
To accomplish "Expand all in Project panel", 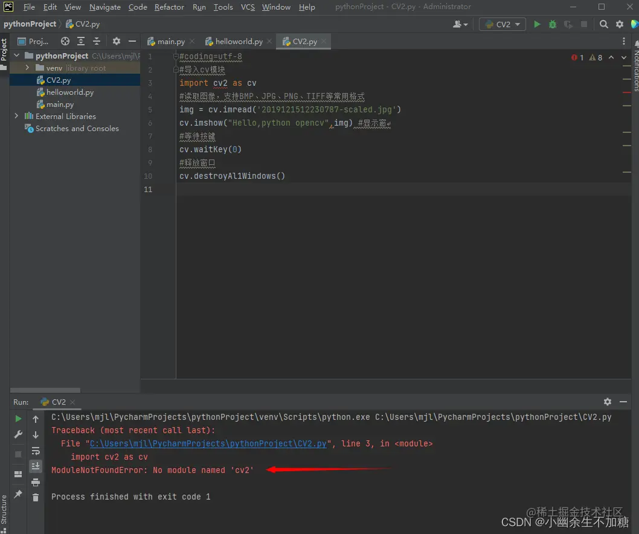I will point(81,41).
